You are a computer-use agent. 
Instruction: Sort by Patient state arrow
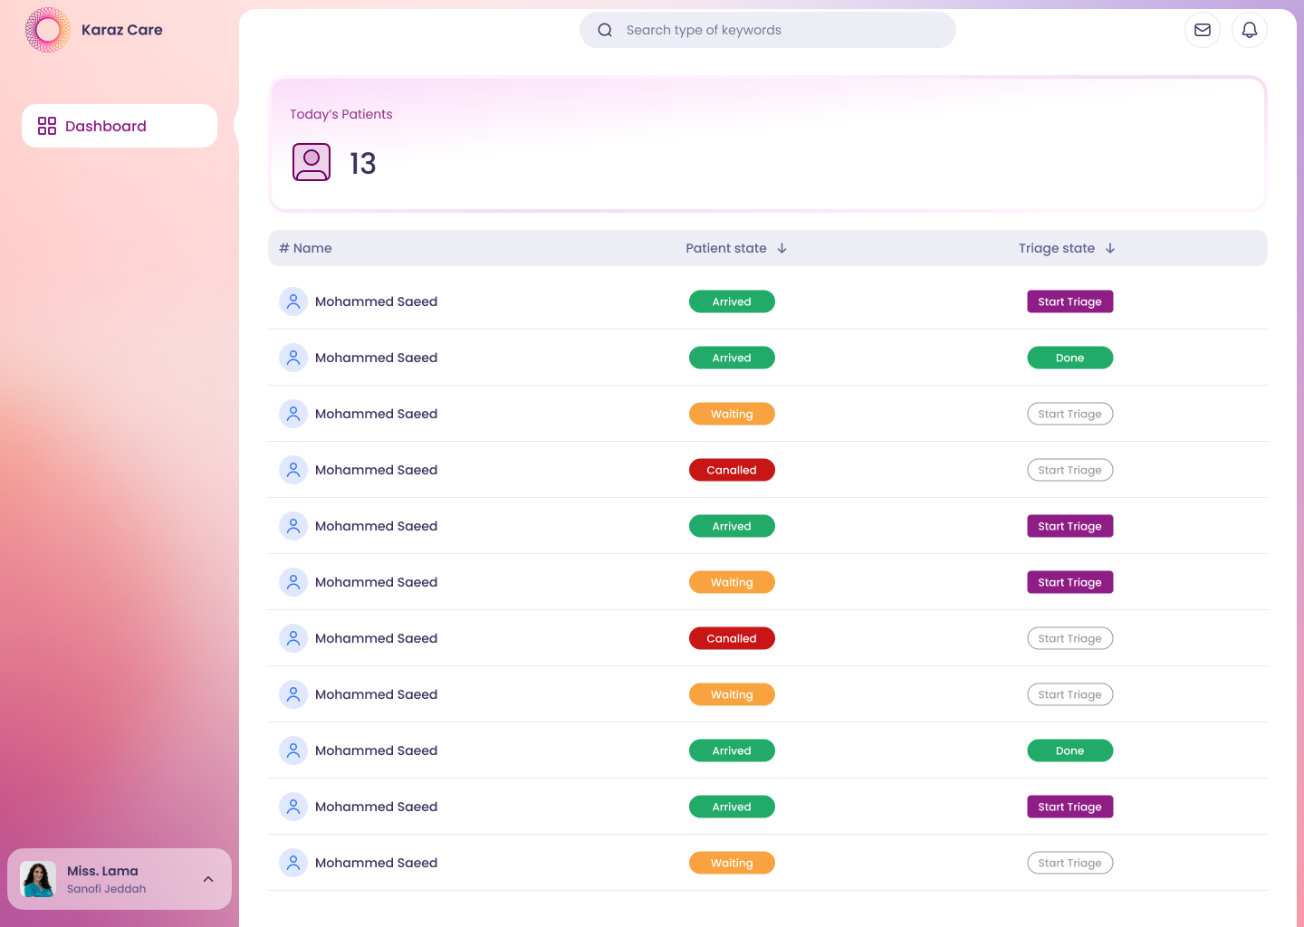click(781, 248)
